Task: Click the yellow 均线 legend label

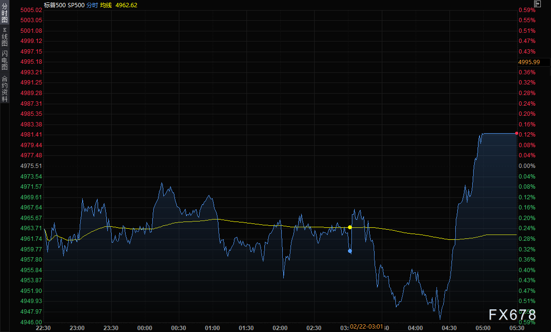Action: coord(105,5)
